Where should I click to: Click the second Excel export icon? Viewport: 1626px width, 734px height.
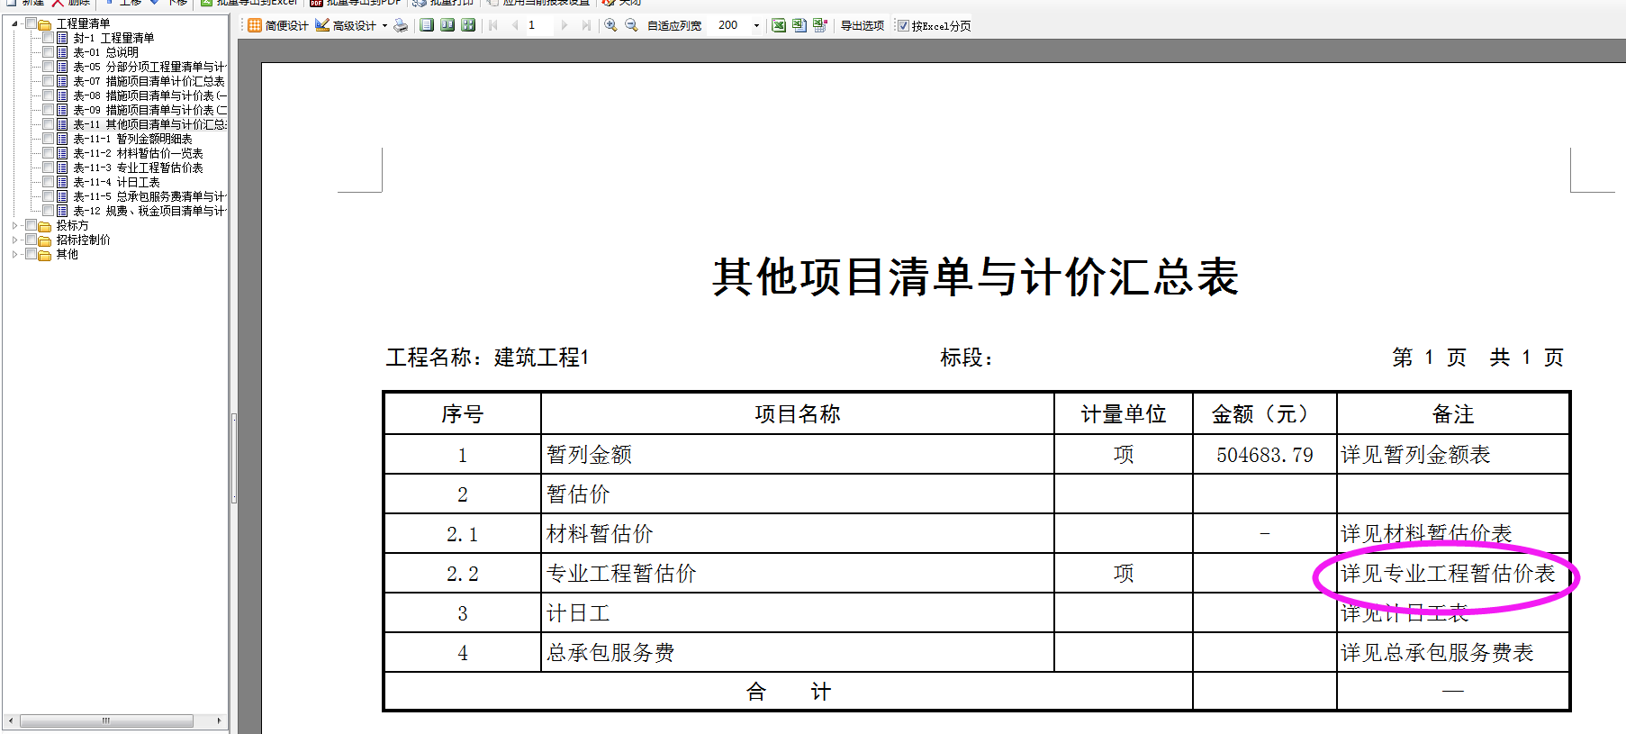tap(799, 25)
